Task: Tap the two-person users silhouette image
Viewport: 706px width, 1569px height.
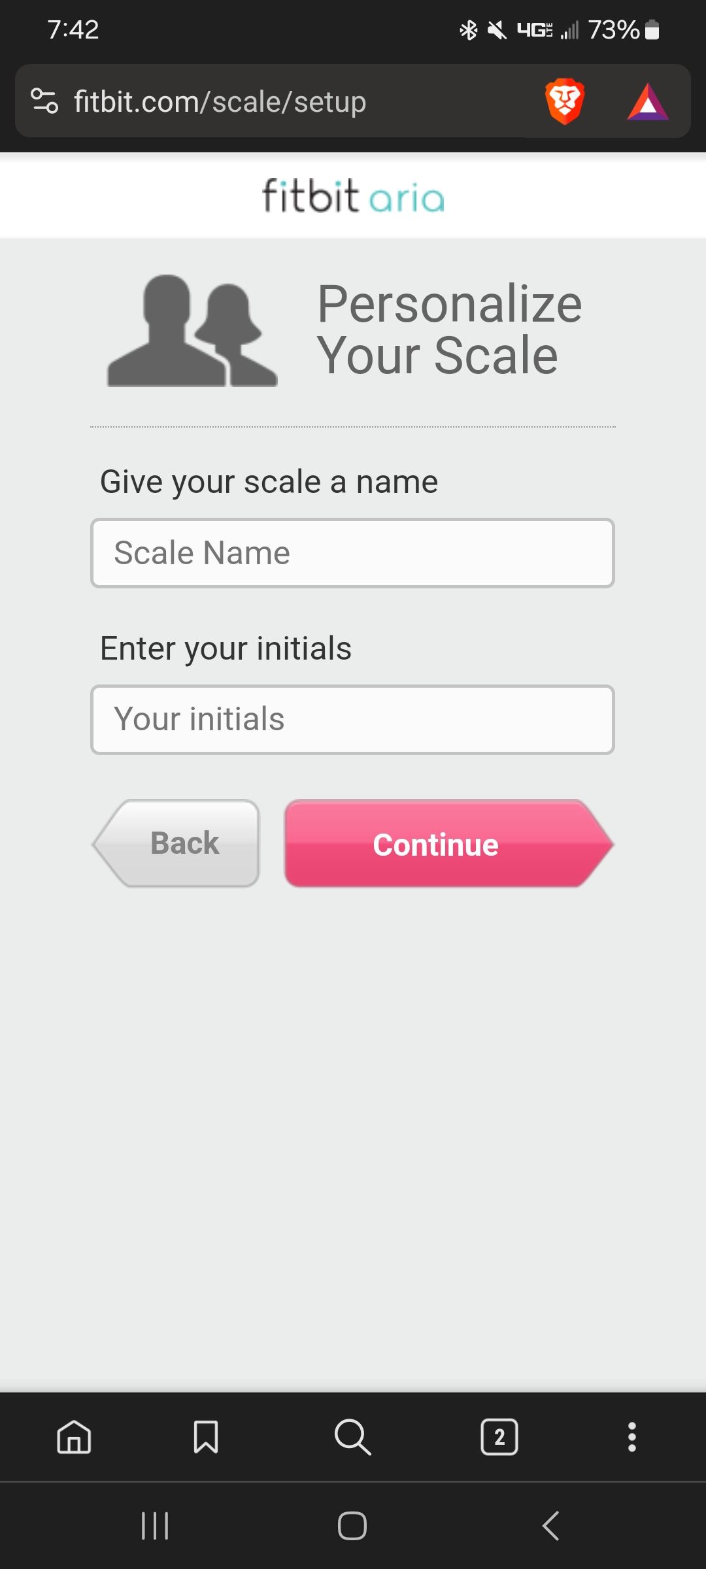Action: (x=192, y=331)
